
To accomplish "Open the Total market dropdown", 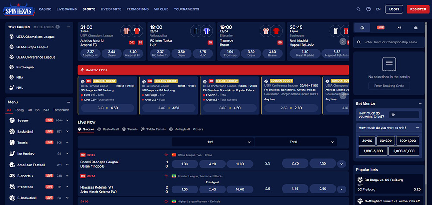I will click(295, 142).
